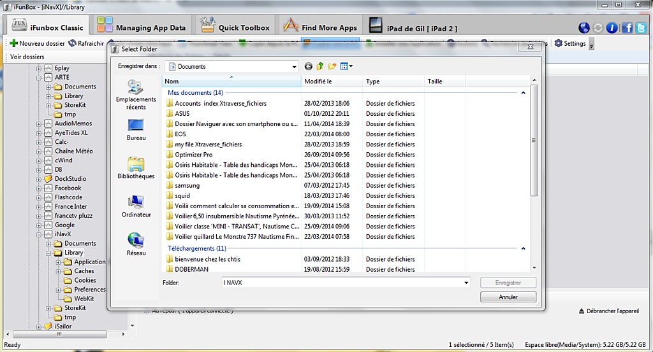Select the iPad de Gil device tab
Image resolution: width=653 pixels, height=352 pixels.
click(x=413, y=25)
